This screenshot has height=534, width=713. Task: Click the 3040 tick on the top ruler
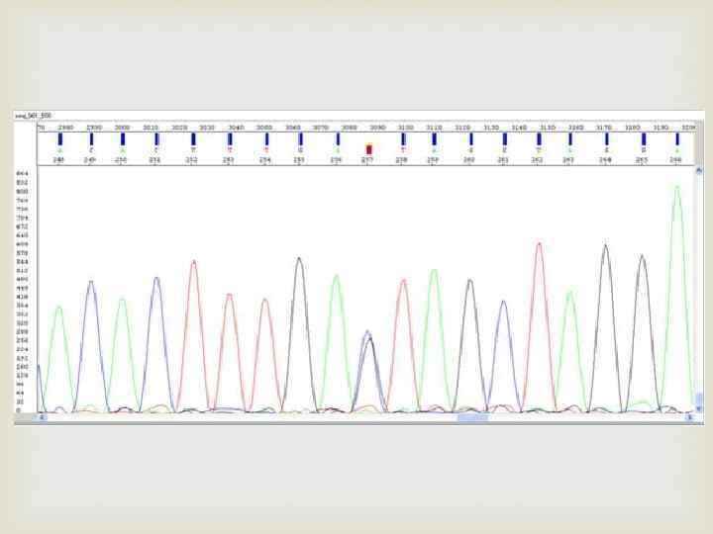pyautogui.click(x=236, y=128)
